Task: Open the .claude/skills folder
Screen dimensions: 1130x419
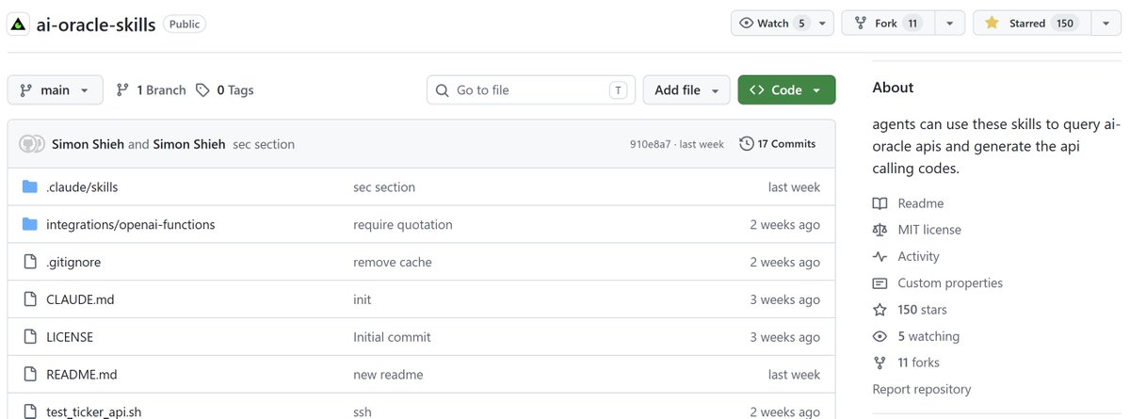Action: (x=82, y=187)
